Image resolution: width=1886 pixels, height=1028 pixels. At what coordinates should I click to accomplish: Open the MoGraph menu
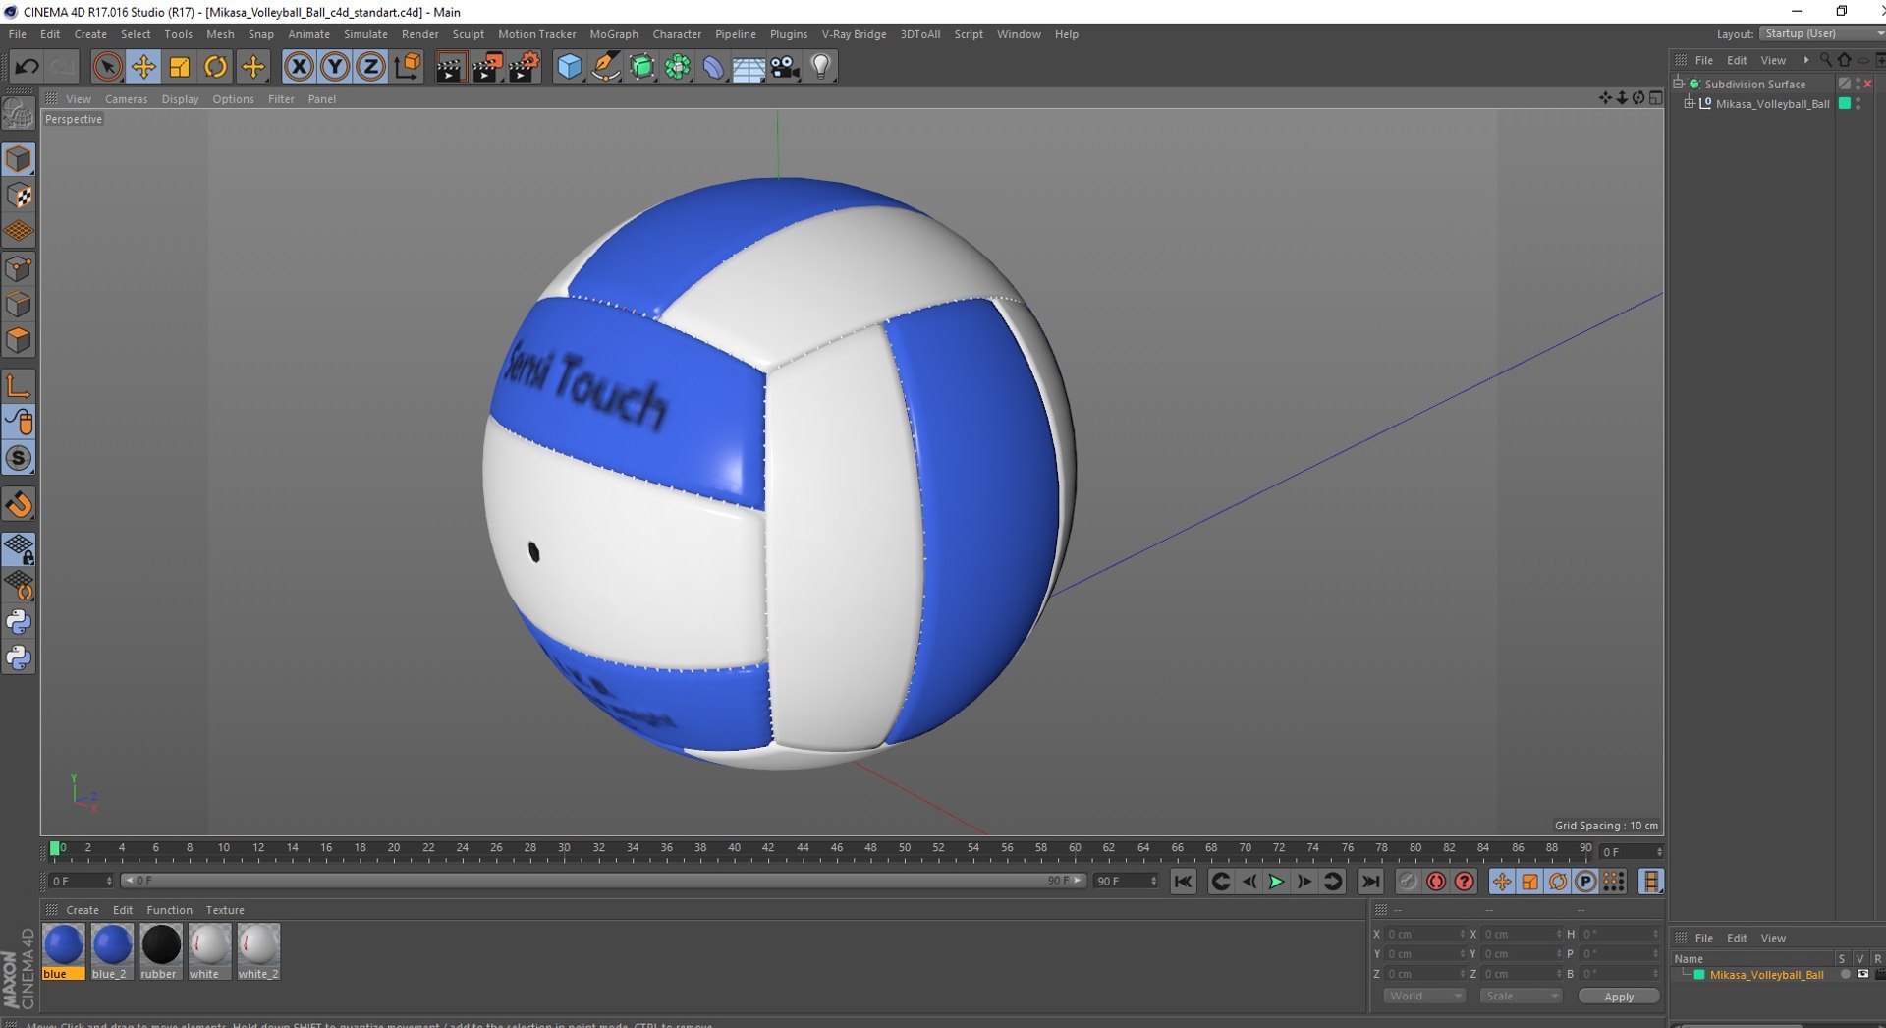click(x=614, y=34)
